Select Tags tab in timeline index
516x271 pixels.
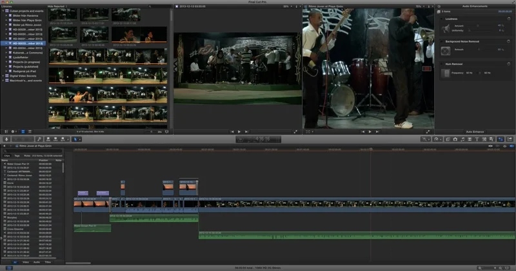17,156
